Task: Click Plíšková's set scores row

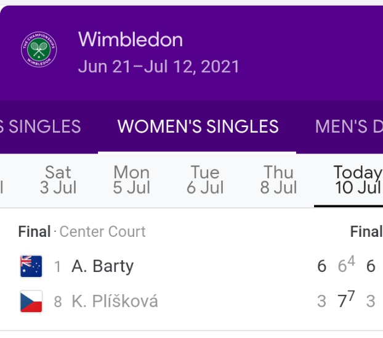Action: [x=345, y=302]
